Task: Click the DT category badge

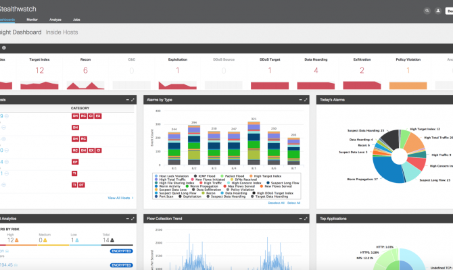Action: click(x=81, y=185)
